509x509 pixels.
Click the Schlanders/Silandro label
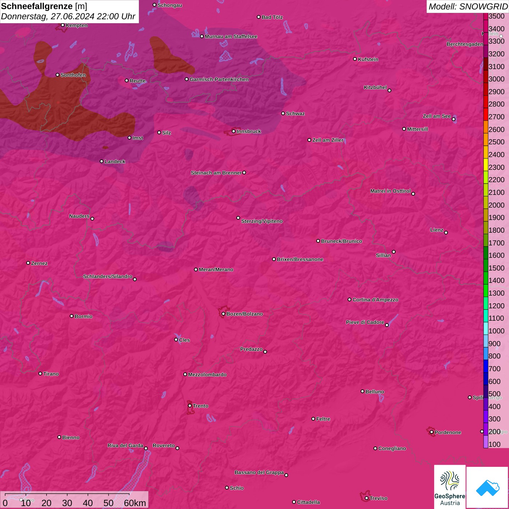108,276
